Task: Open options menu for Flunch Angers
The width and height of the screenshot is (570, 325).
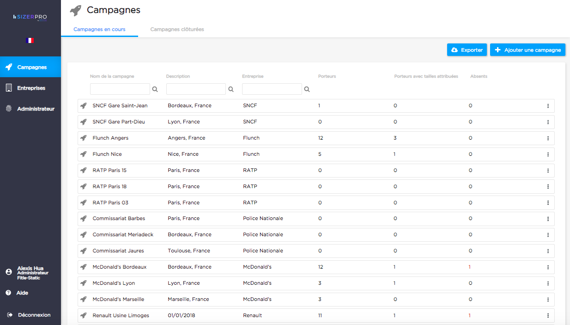Action: pos(548,138)
